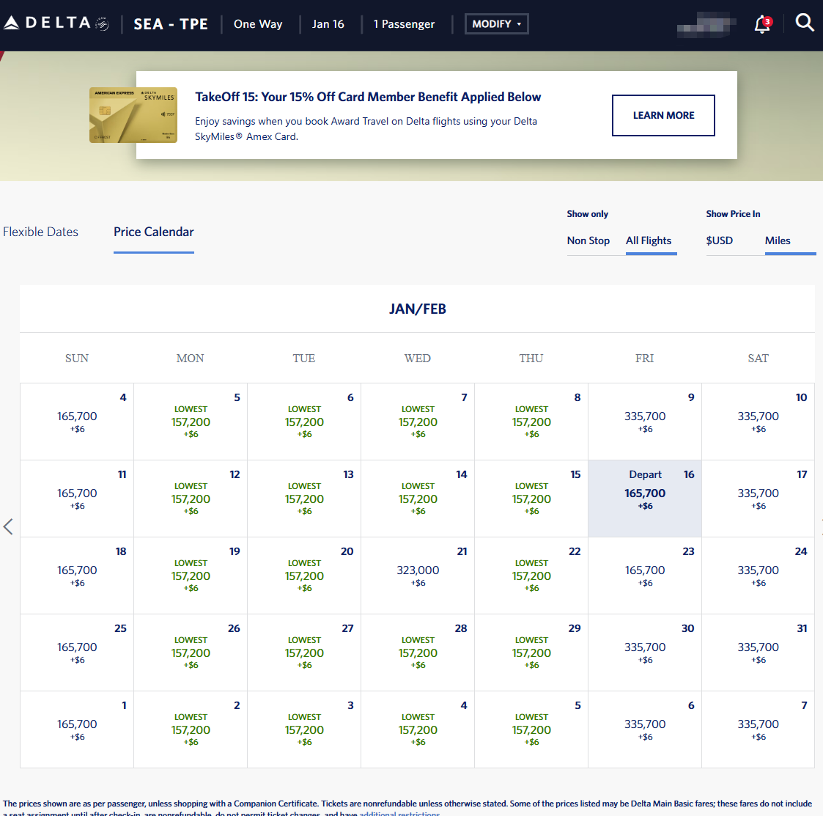
Task: Select January 28 lowest fare
Action: 418,653
